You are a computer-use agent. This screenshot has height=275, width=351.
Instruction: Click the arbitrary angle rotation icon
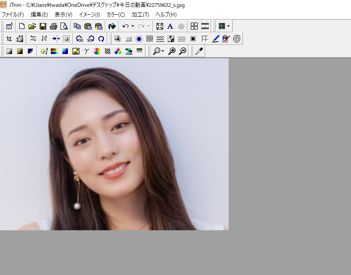coord(101,39)
